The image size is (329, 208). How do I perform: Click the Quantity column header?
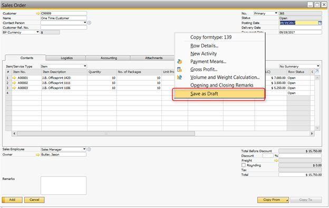[102, 72]
